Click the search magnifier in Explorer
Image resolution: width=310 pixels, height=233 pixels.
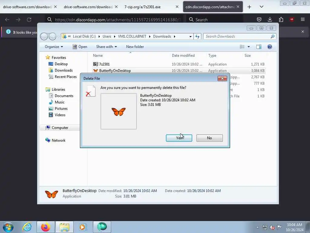272,36
